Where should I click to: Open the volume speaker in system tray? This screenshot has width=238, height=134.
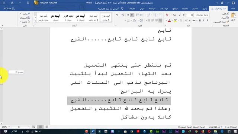pyautogui.click(x=28, y=131)
